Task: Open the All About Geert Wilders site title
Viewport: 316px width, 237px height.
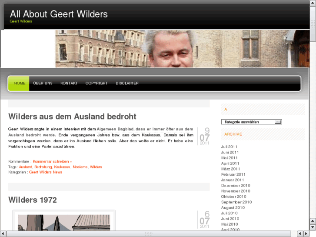Action: click(59, 14)
